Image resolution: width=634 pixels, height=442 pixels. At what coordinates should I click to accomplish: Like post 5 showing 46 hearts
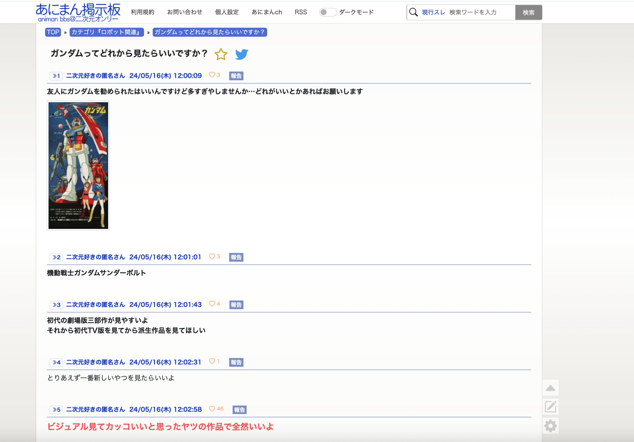(x=212, y=409)
